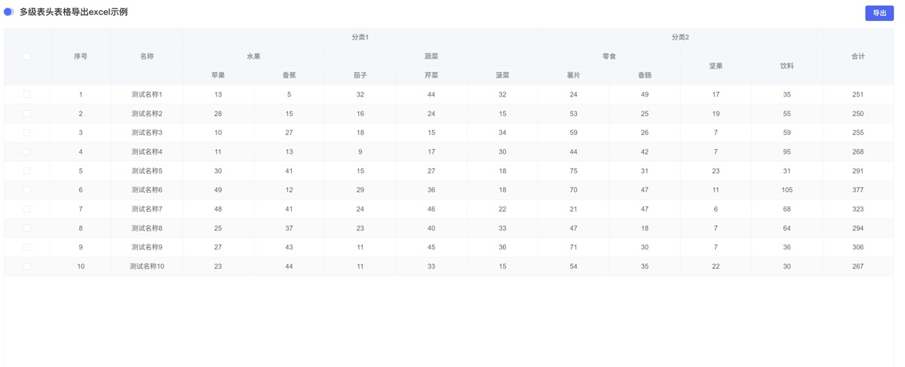Screen dimensions: 905x367
Task: Click the 坚果 column header
Action: (x=716, y=66)
